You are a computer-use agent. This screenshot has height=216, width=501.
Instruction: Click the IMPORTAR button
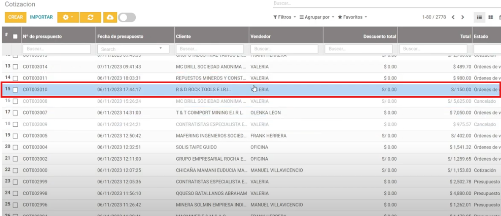(41, 17)
